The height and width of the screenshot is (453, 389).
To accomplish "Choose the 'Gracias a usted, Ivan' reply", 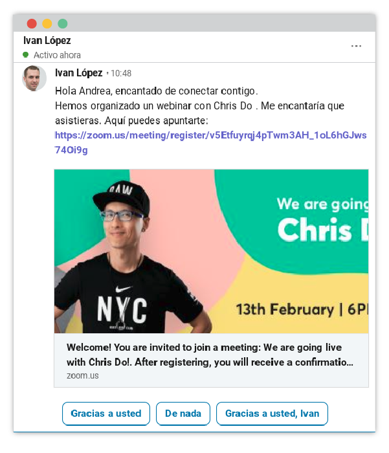I will click(x=272, y=414).
